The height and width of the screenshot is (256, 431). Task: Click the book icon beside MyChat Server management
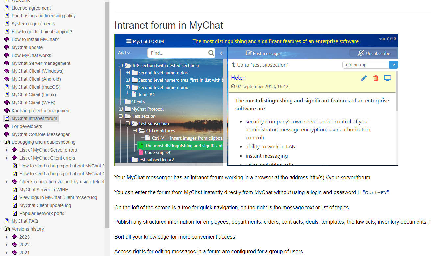tap(7, 63)
